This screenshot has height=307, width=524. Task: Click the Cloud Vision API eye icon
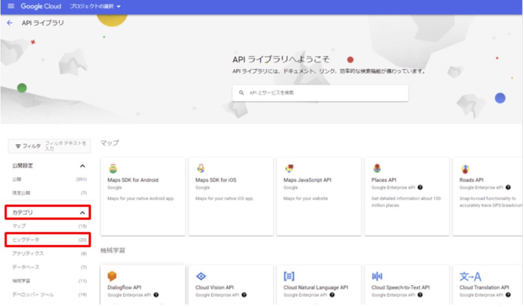pyautogui.click(x=201, y=276)
